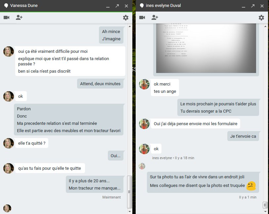Start a video call with Vanessa Dune
The width and height of the screenshot is (269, 214).
coord(7,18)
